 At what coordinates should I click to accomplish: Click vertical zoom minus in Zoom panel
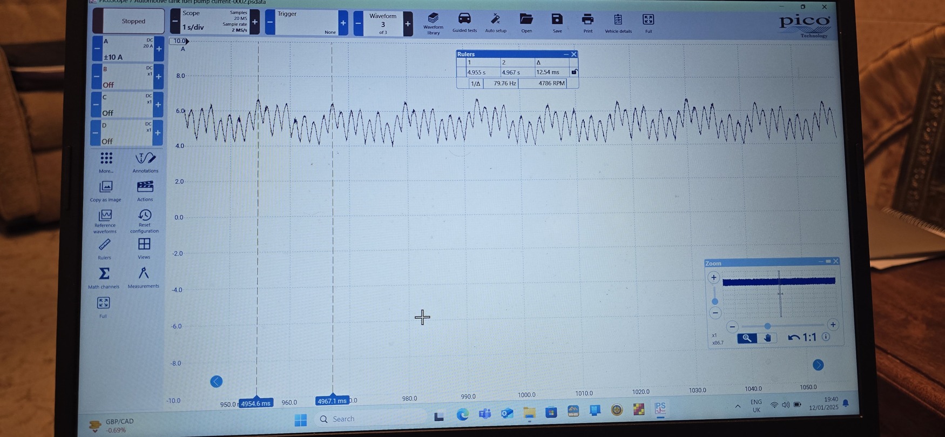pyautogui.click(x=715, y=313)
